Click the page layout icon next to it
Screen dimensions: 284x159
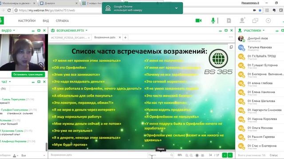[202, 155]
